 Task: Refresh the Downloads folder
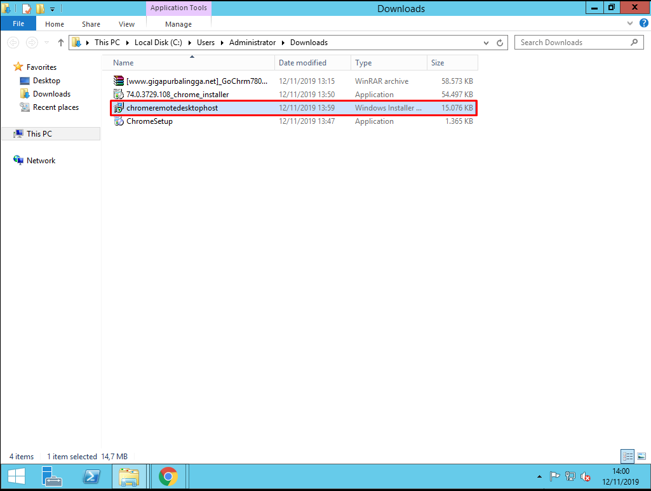coord(500,43)
